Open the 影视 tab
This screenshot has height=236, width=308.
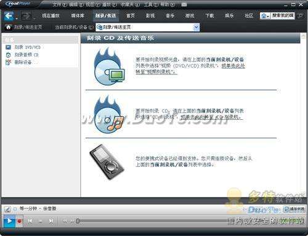pos(150,16)
